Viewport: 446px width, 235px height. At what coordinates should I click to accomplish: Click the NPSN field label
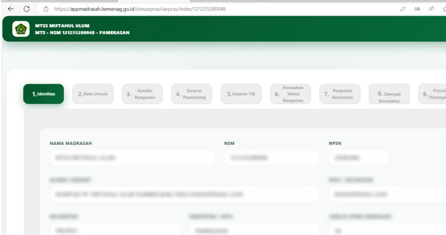335,143
